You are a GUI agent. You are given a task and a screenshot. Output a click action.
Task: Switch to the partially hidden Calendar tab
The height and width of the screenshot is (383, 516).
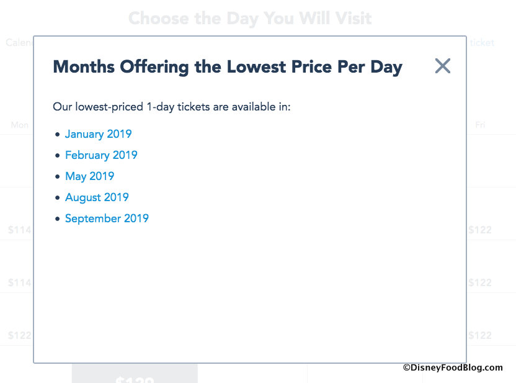[19, 43]
